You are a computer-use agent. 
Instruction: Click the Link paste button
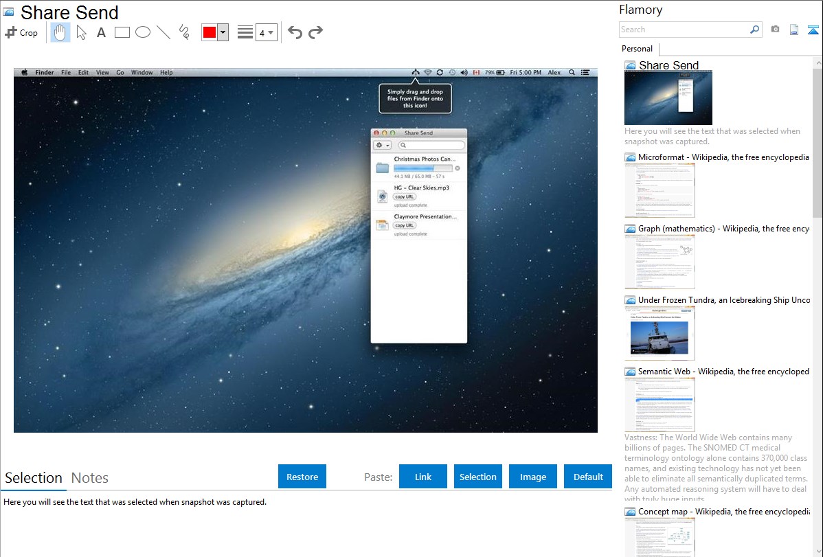[423, 477]
